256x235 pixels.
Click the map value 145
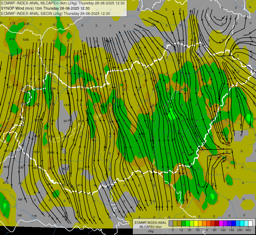tap(19, 216)
